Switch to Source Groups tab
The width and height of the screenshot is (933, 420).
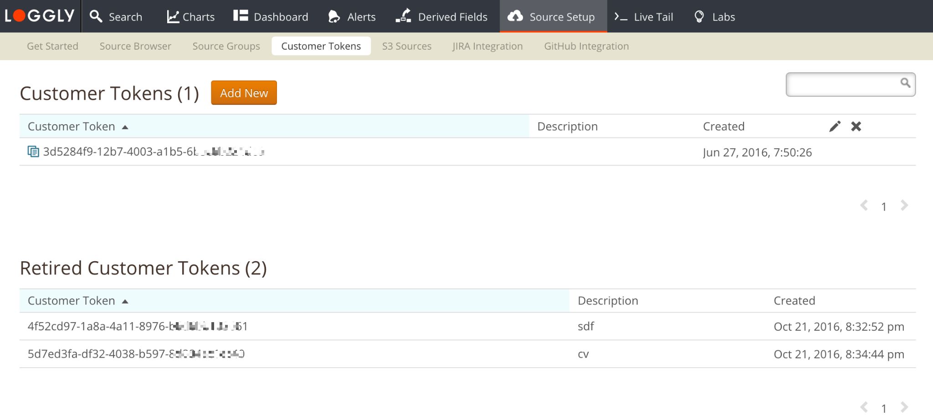(226, 46)
